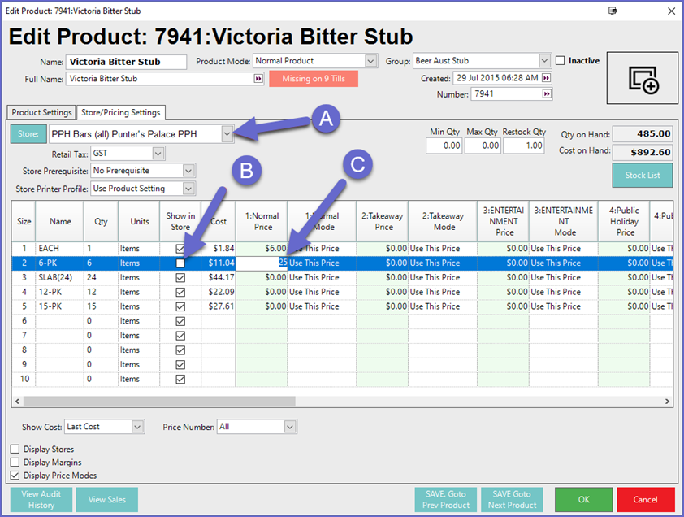Click the Store button
684x517 pixels.
tap(28, 134)
